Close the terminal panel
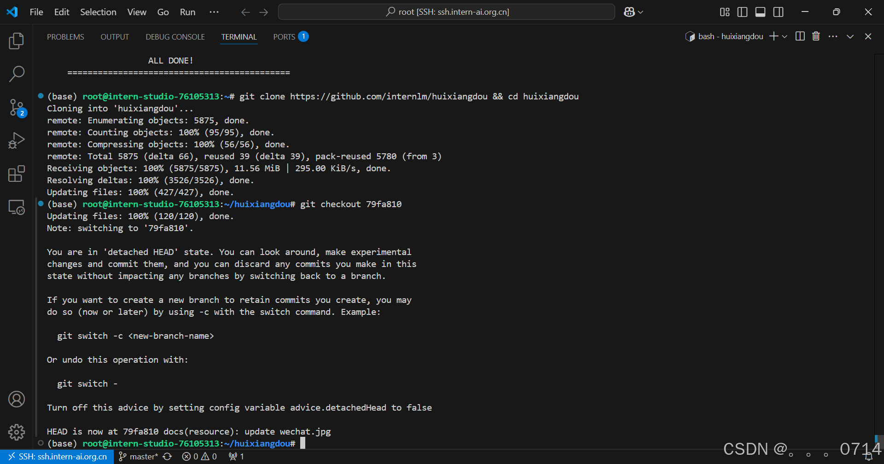This screenshot has height=464, width=884. coord(868,36)
